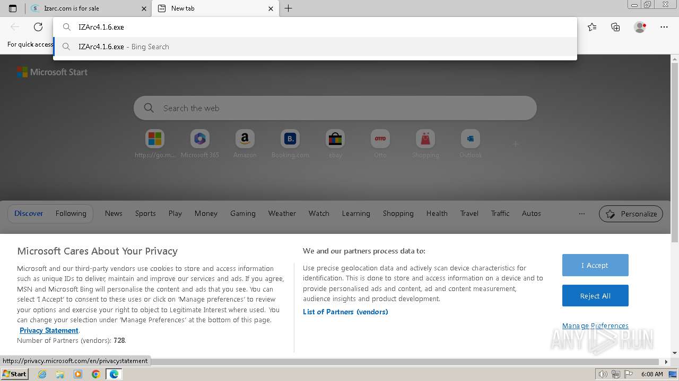Close the Izarc.com is for sale tab
This screenshot has width=679, height=381.
coord(144,8)
